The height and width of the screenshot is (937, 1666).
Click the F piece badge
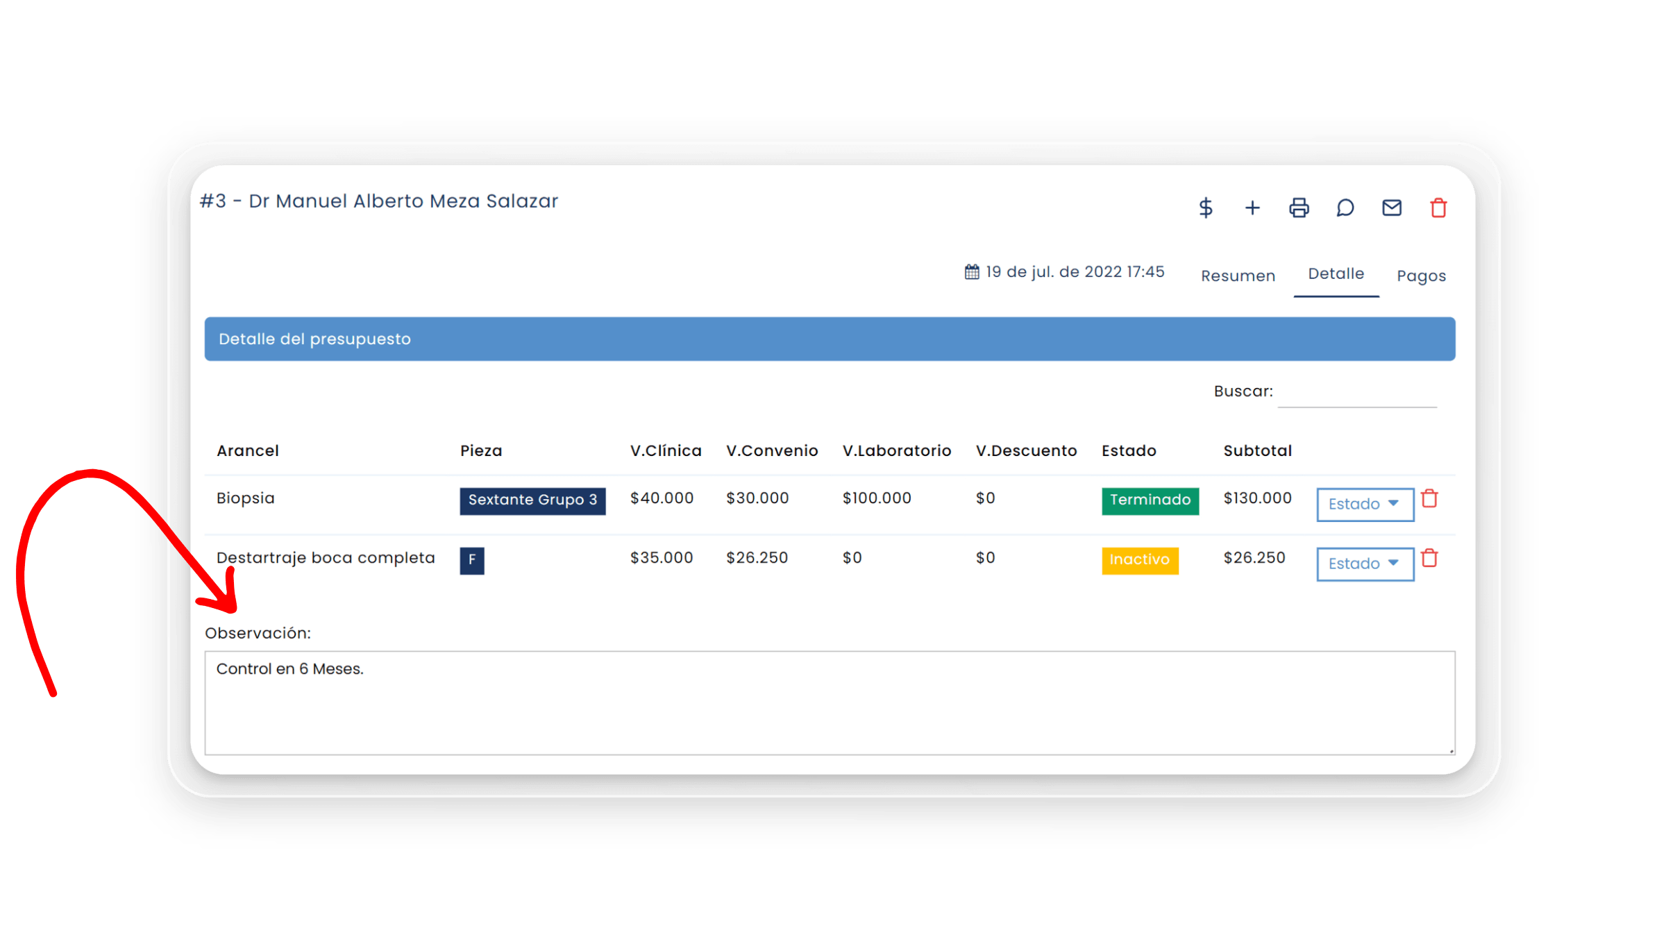pyautogui.click(x=472, y=560)
